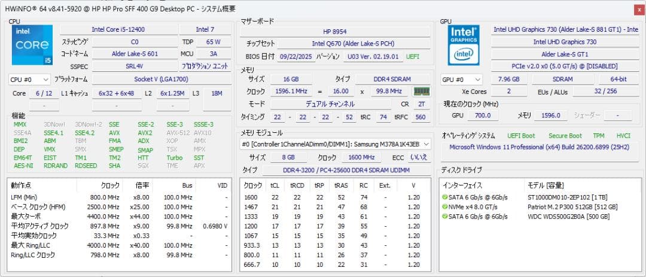
Task: Click the AVX-512 feature label
Action: click(178, 133)
